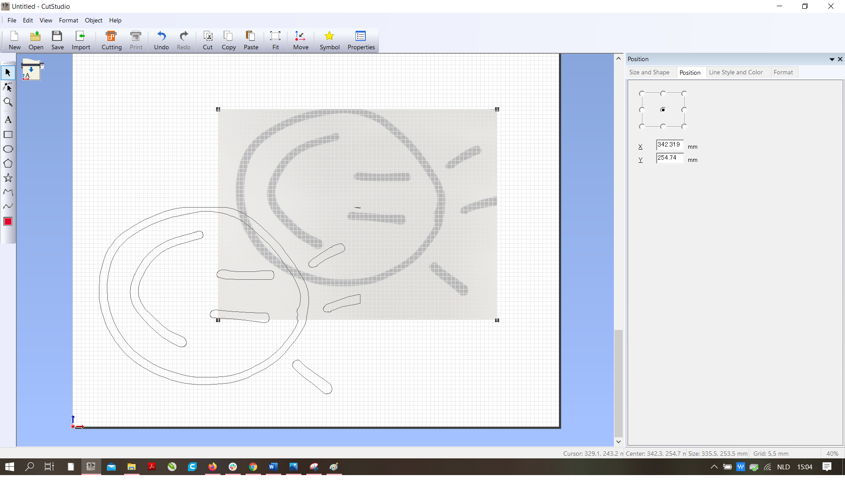The image size is (845, 483).
Task: Cut the selected object
Action: 208,40
